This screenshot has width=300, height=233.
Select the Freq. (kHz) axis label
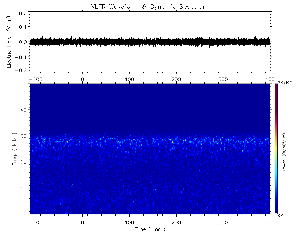tap(15, 149)
